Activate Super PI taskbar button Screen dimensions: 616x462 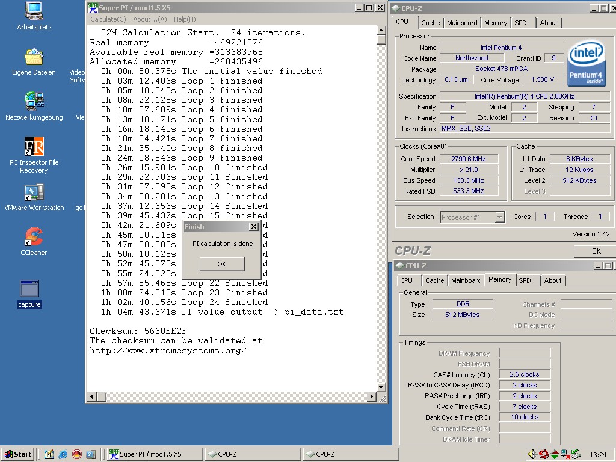pos(154,455)
